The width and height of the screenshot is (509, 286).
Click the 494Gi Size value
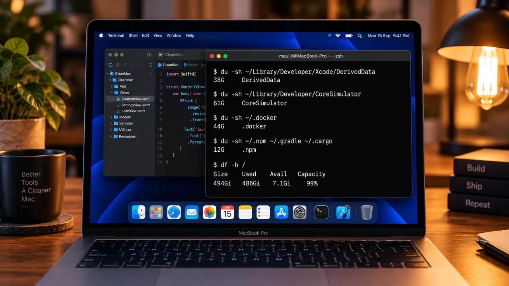[x=222, y=184]
